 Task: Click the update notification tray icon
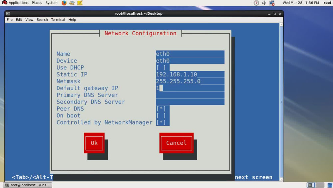256,3
